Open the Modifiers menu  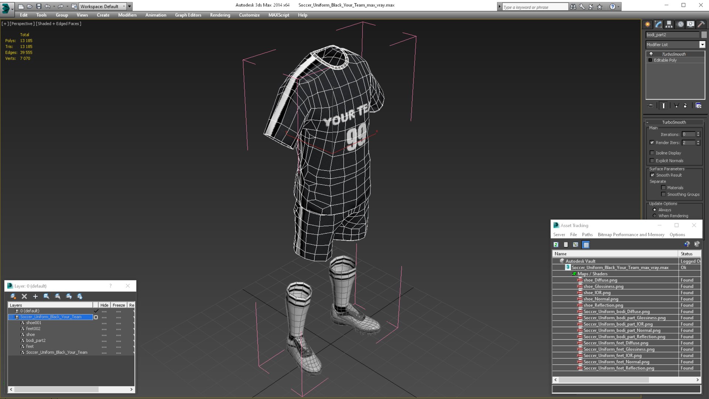tap(127, 15)
